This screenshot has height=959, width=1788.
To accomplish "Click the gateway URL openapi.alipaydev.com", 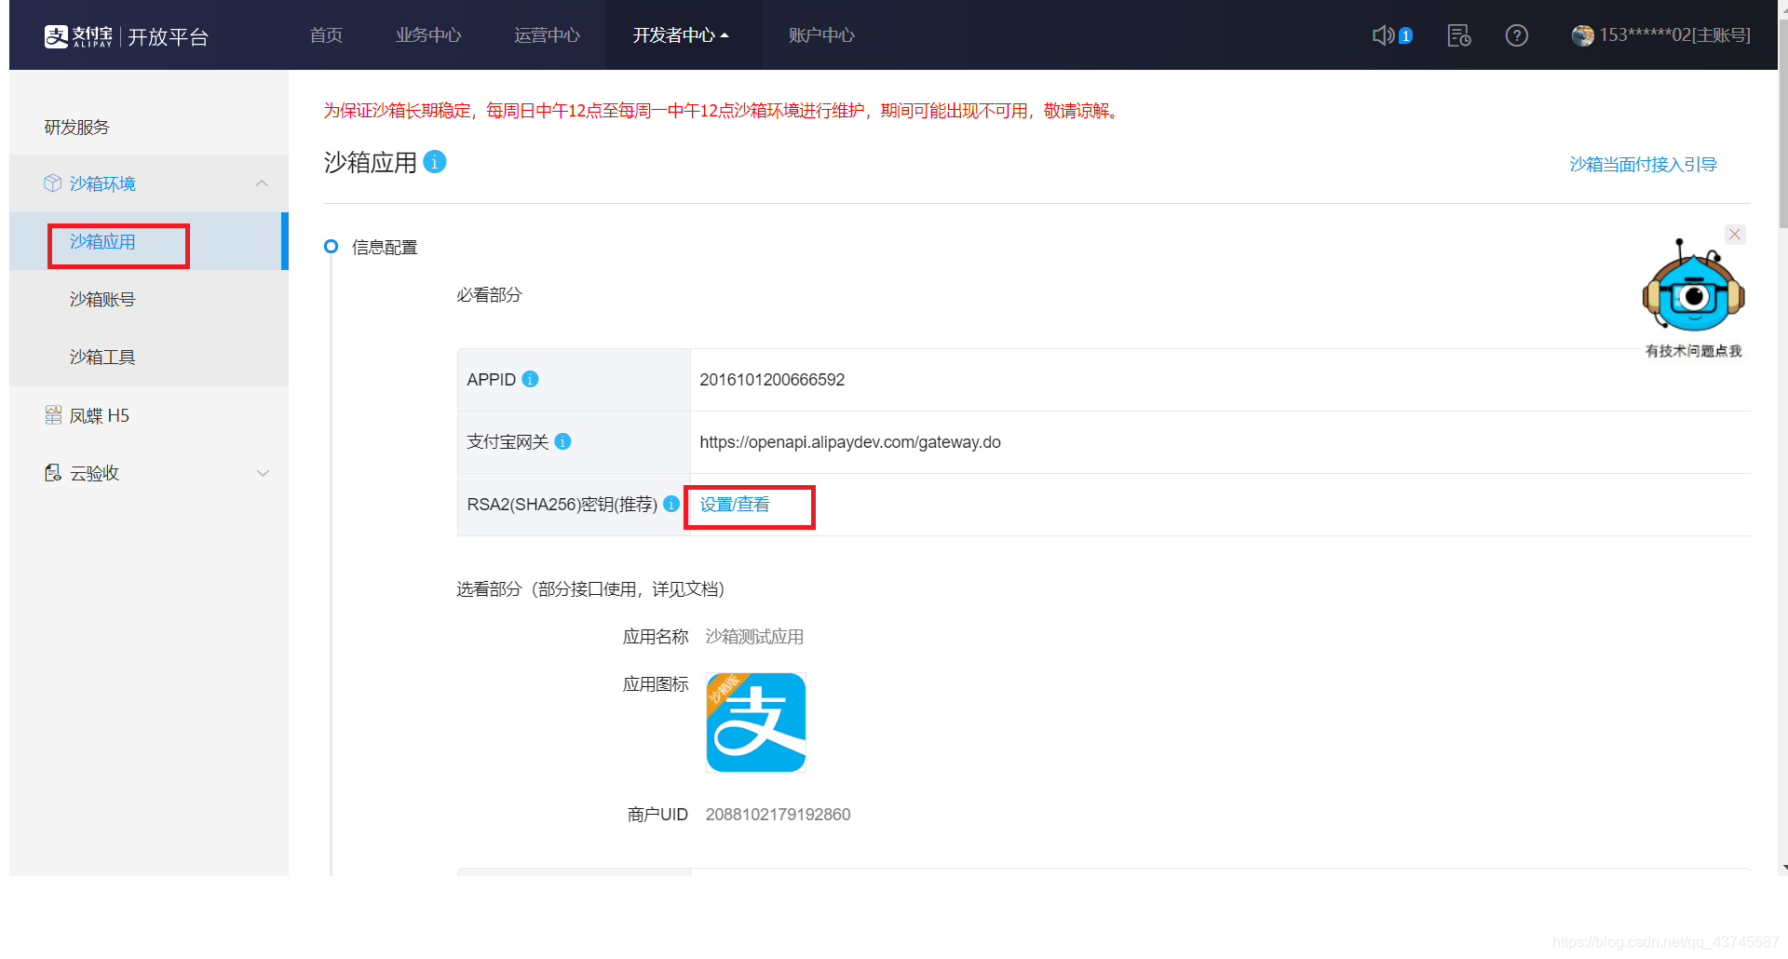I will (x=850, y=441).
